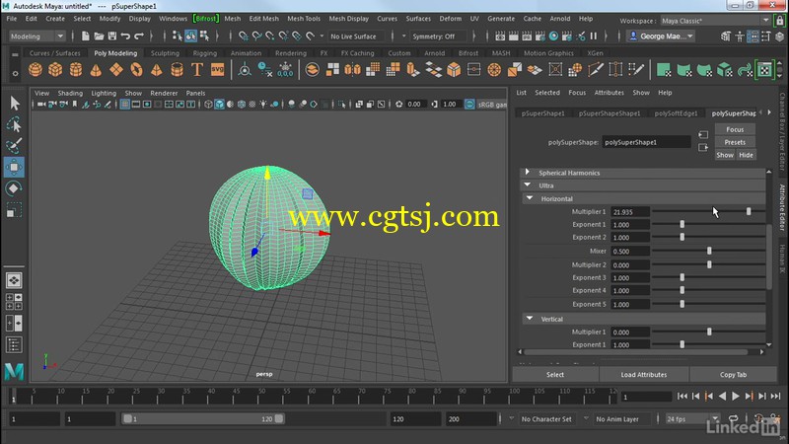Create a polygon sphere from shelf
Screen dimensions: 789x444
coord(36,69)
